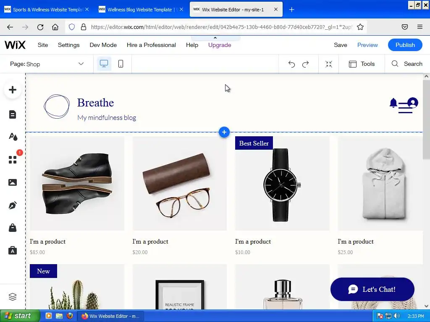Open a new browser tab
Image resolution: width=430 pixels, height=322 pixels.
(x=291, y=10)
